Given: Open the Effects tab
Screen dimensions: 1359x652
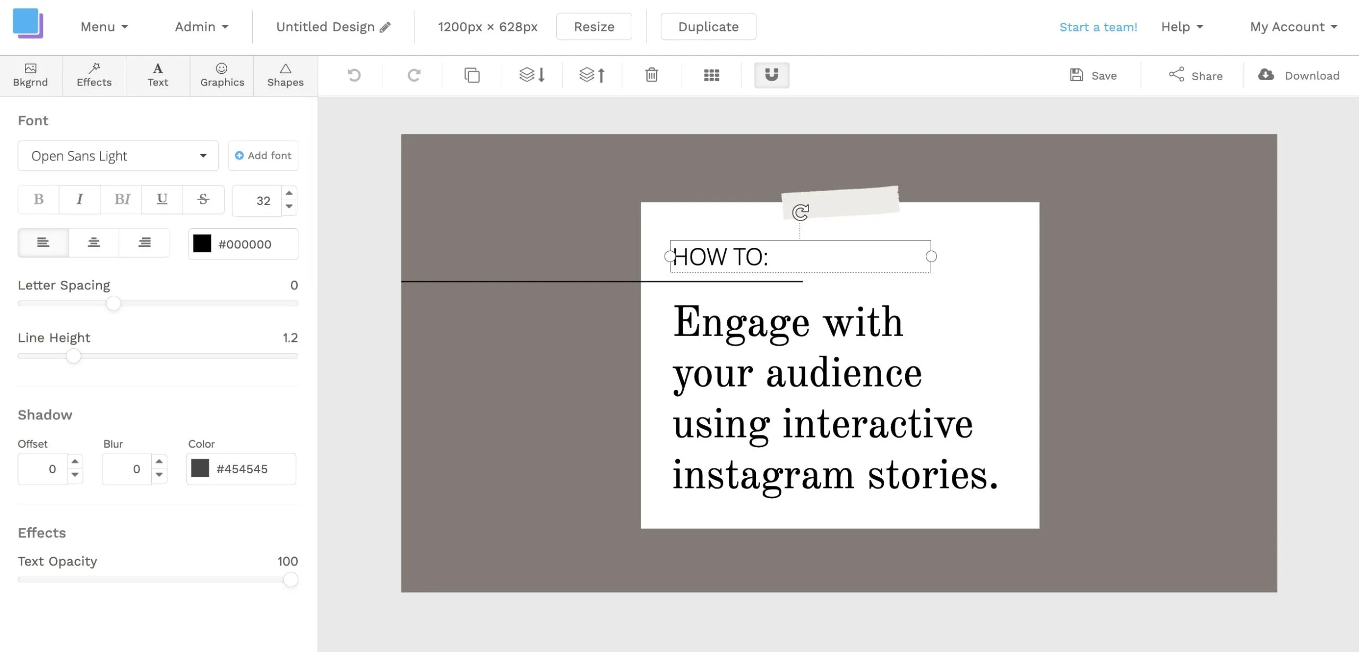Looking at the screenshot, I should 94,75.
